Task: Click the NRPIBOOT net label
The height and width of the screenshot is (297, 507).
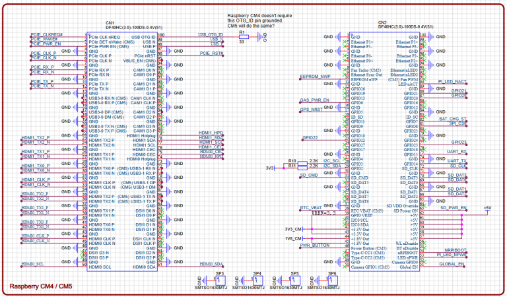Action: click(x=456, y=250)
